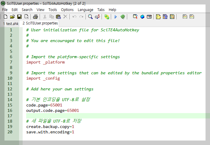Viewport: 210px width, 145px height.
Task: Open the Options menu
Action: coord(67,10)
